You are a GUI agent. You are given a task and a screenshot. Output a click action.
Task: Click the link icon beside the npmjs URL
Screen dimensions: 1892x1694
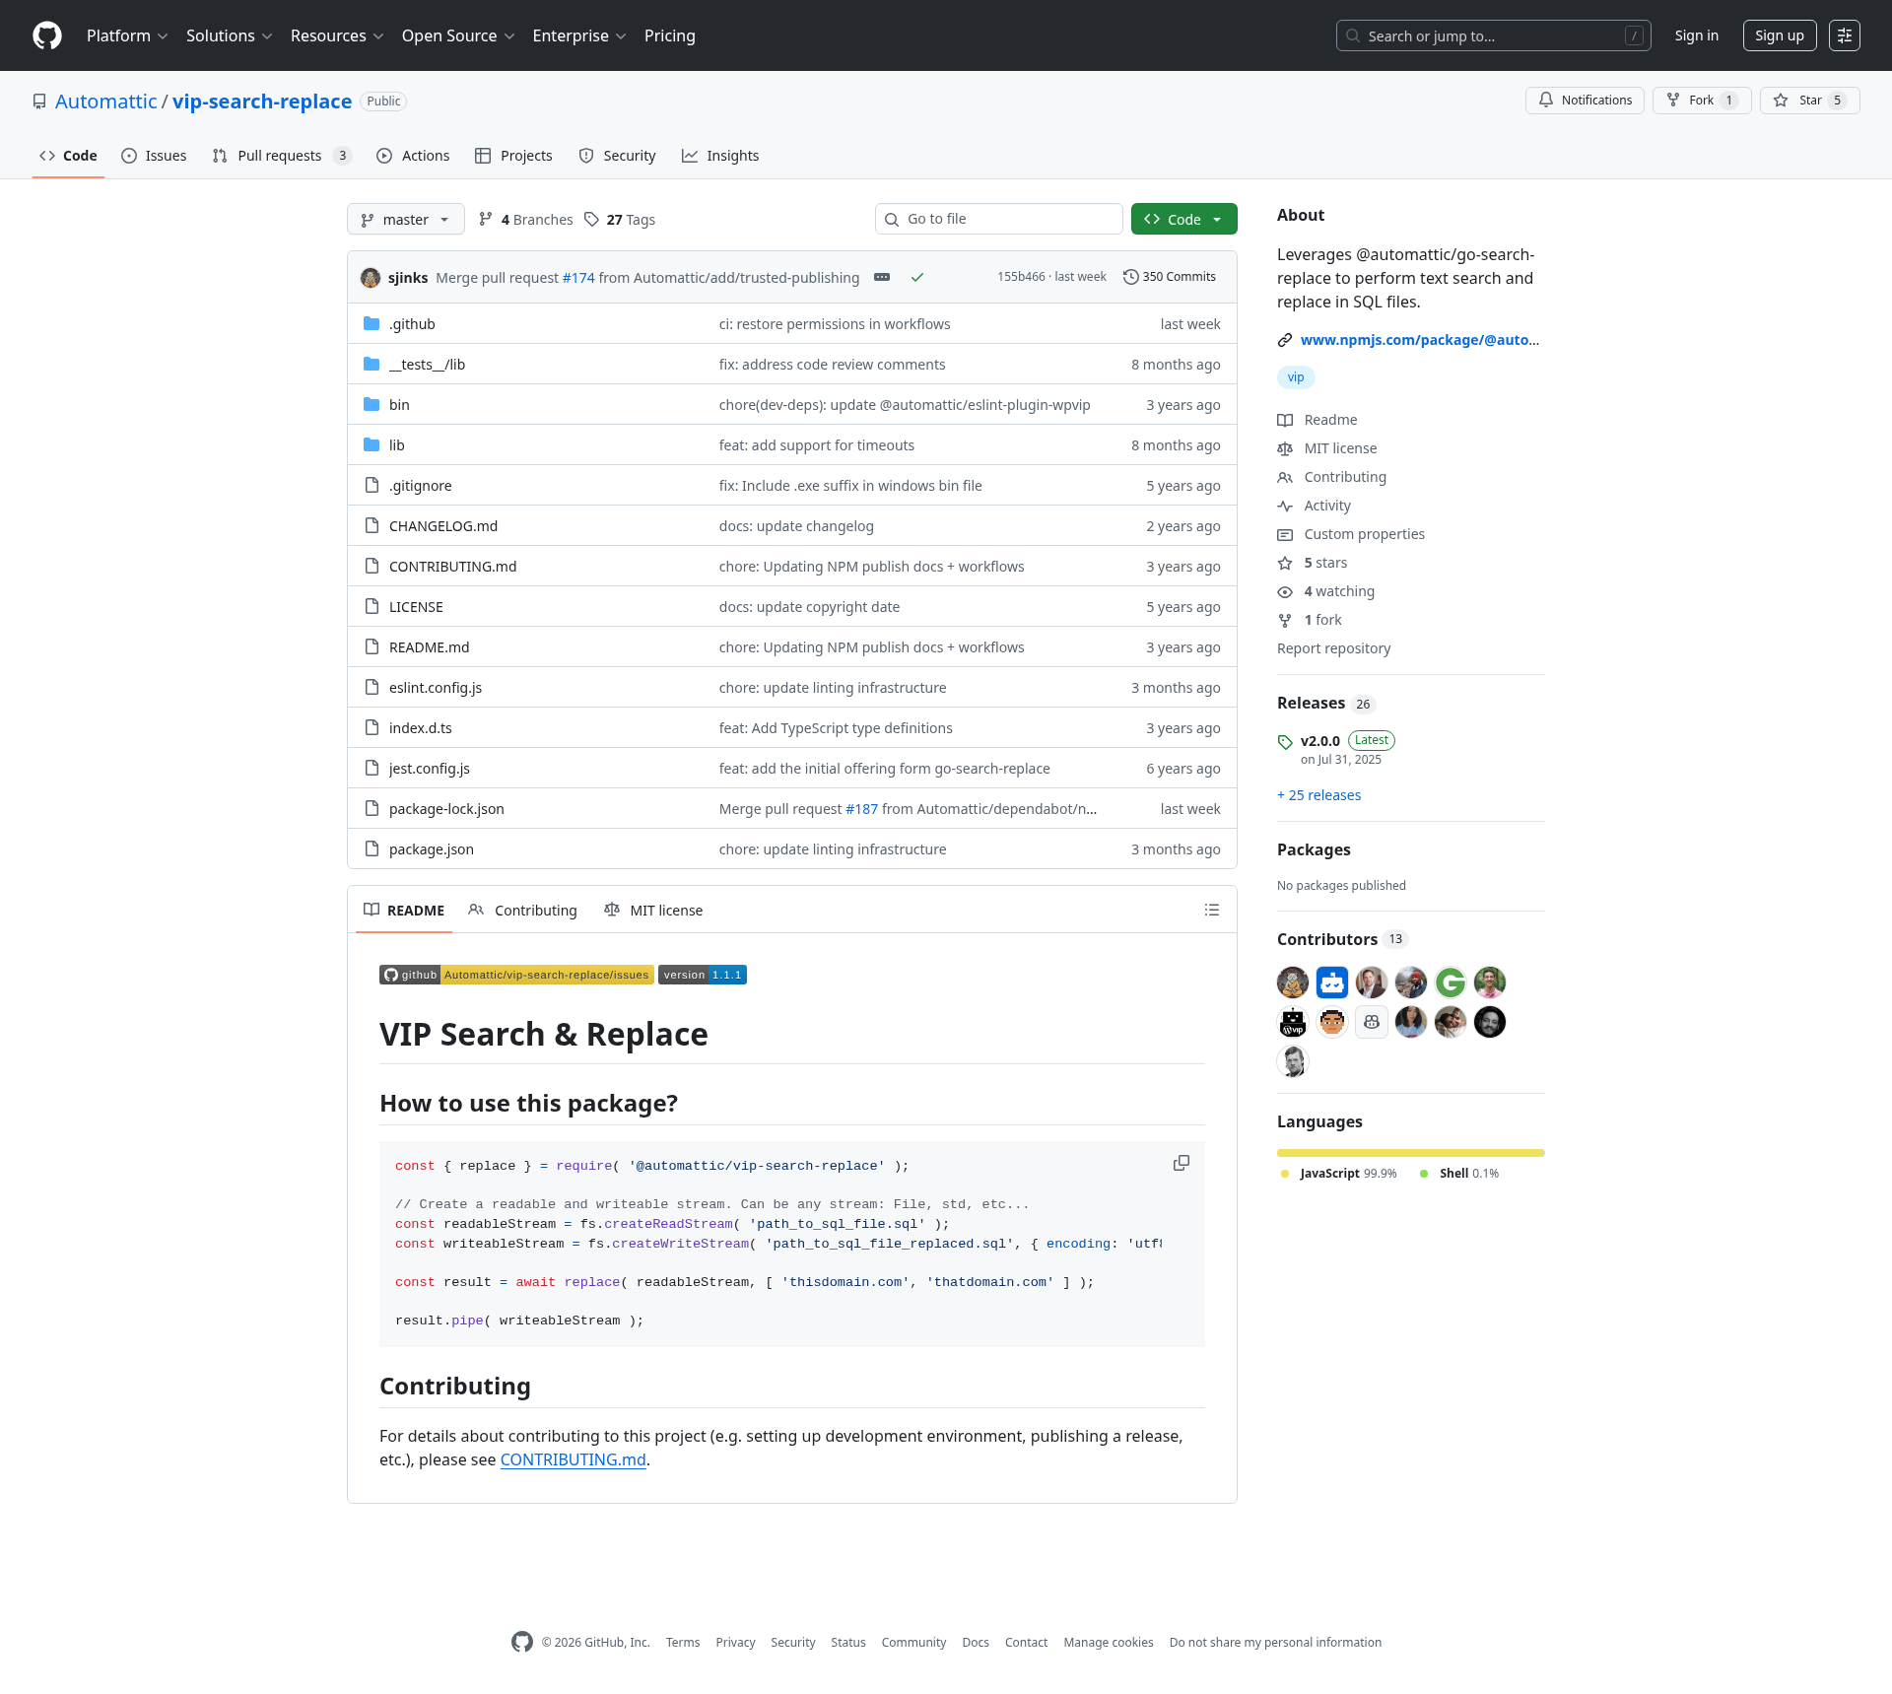tap(1285, 340)
